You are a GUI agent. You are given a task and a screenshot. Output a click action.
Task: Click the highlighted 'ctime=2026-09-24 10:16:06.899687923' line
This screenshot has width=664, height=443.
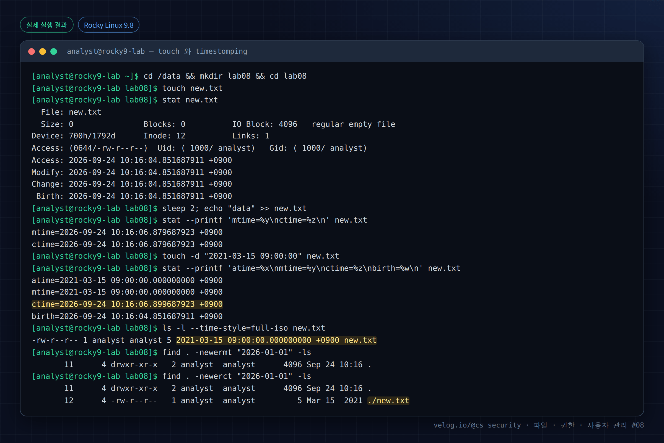click(x=127, y=304)
